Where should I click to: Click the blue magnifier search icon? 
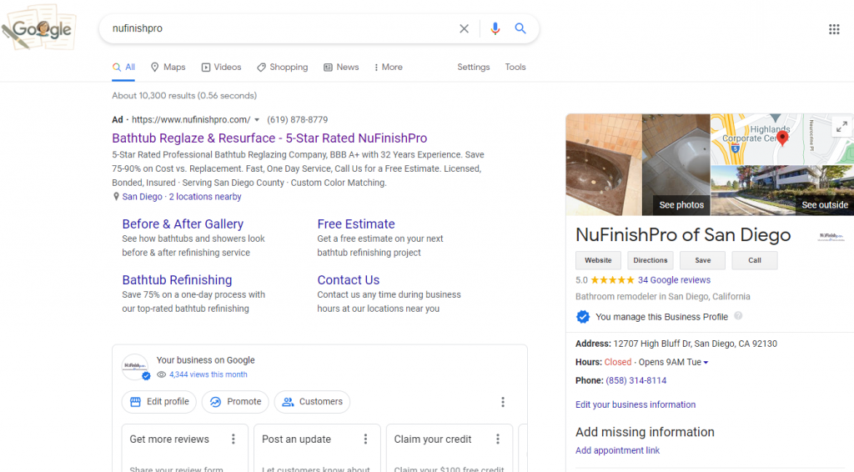point(520,28)
